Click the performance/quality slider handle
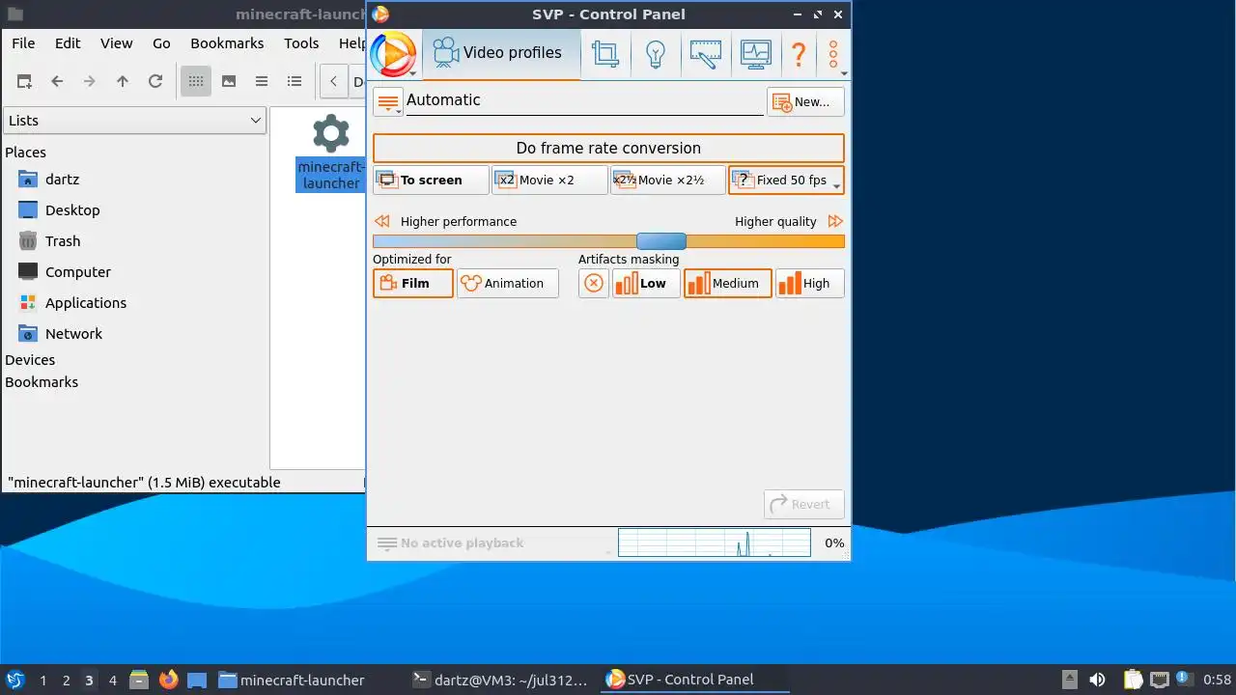Viewport: 1236px width, 695px height. (x=661, y=241)
